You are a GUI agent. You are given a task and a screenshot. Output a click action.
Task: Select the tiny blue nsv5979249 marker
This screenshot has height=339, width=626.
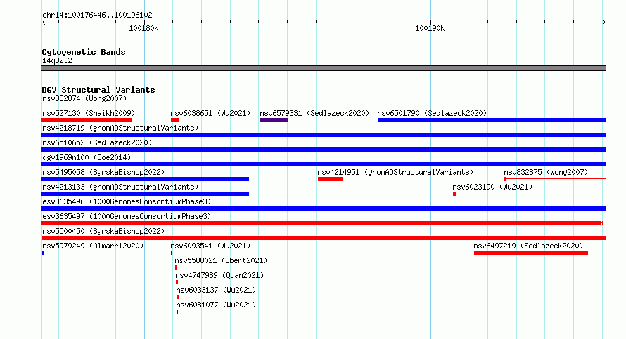[43, 253]
